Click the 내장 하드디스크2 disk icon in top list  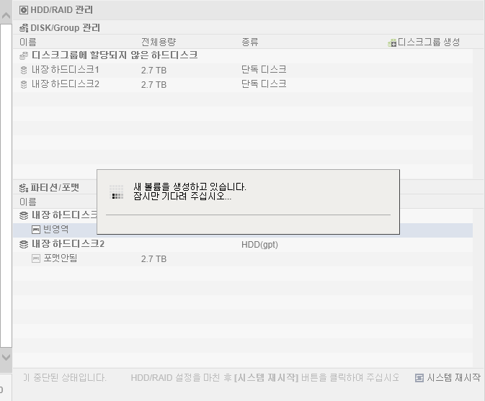pyautogui.click(x=24, y=84)
